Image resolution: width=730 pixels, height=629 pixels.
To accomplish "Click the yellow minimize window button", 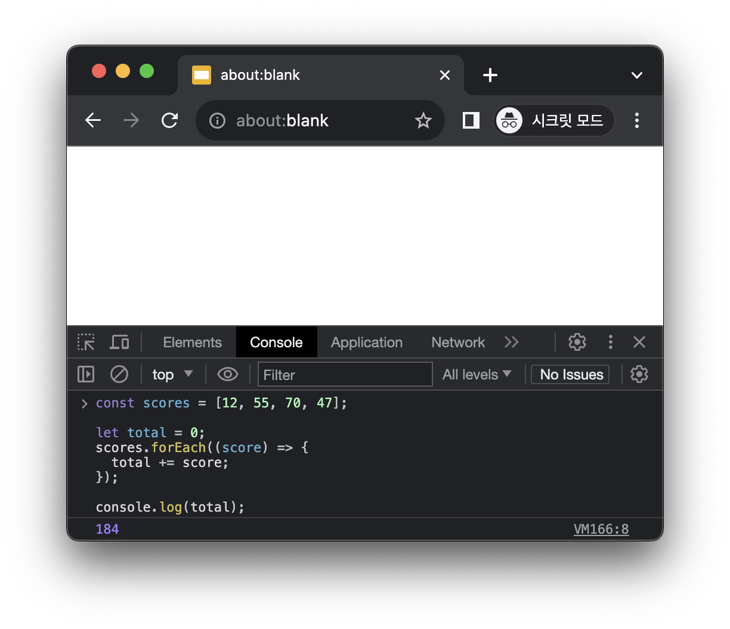I will 123,71.
